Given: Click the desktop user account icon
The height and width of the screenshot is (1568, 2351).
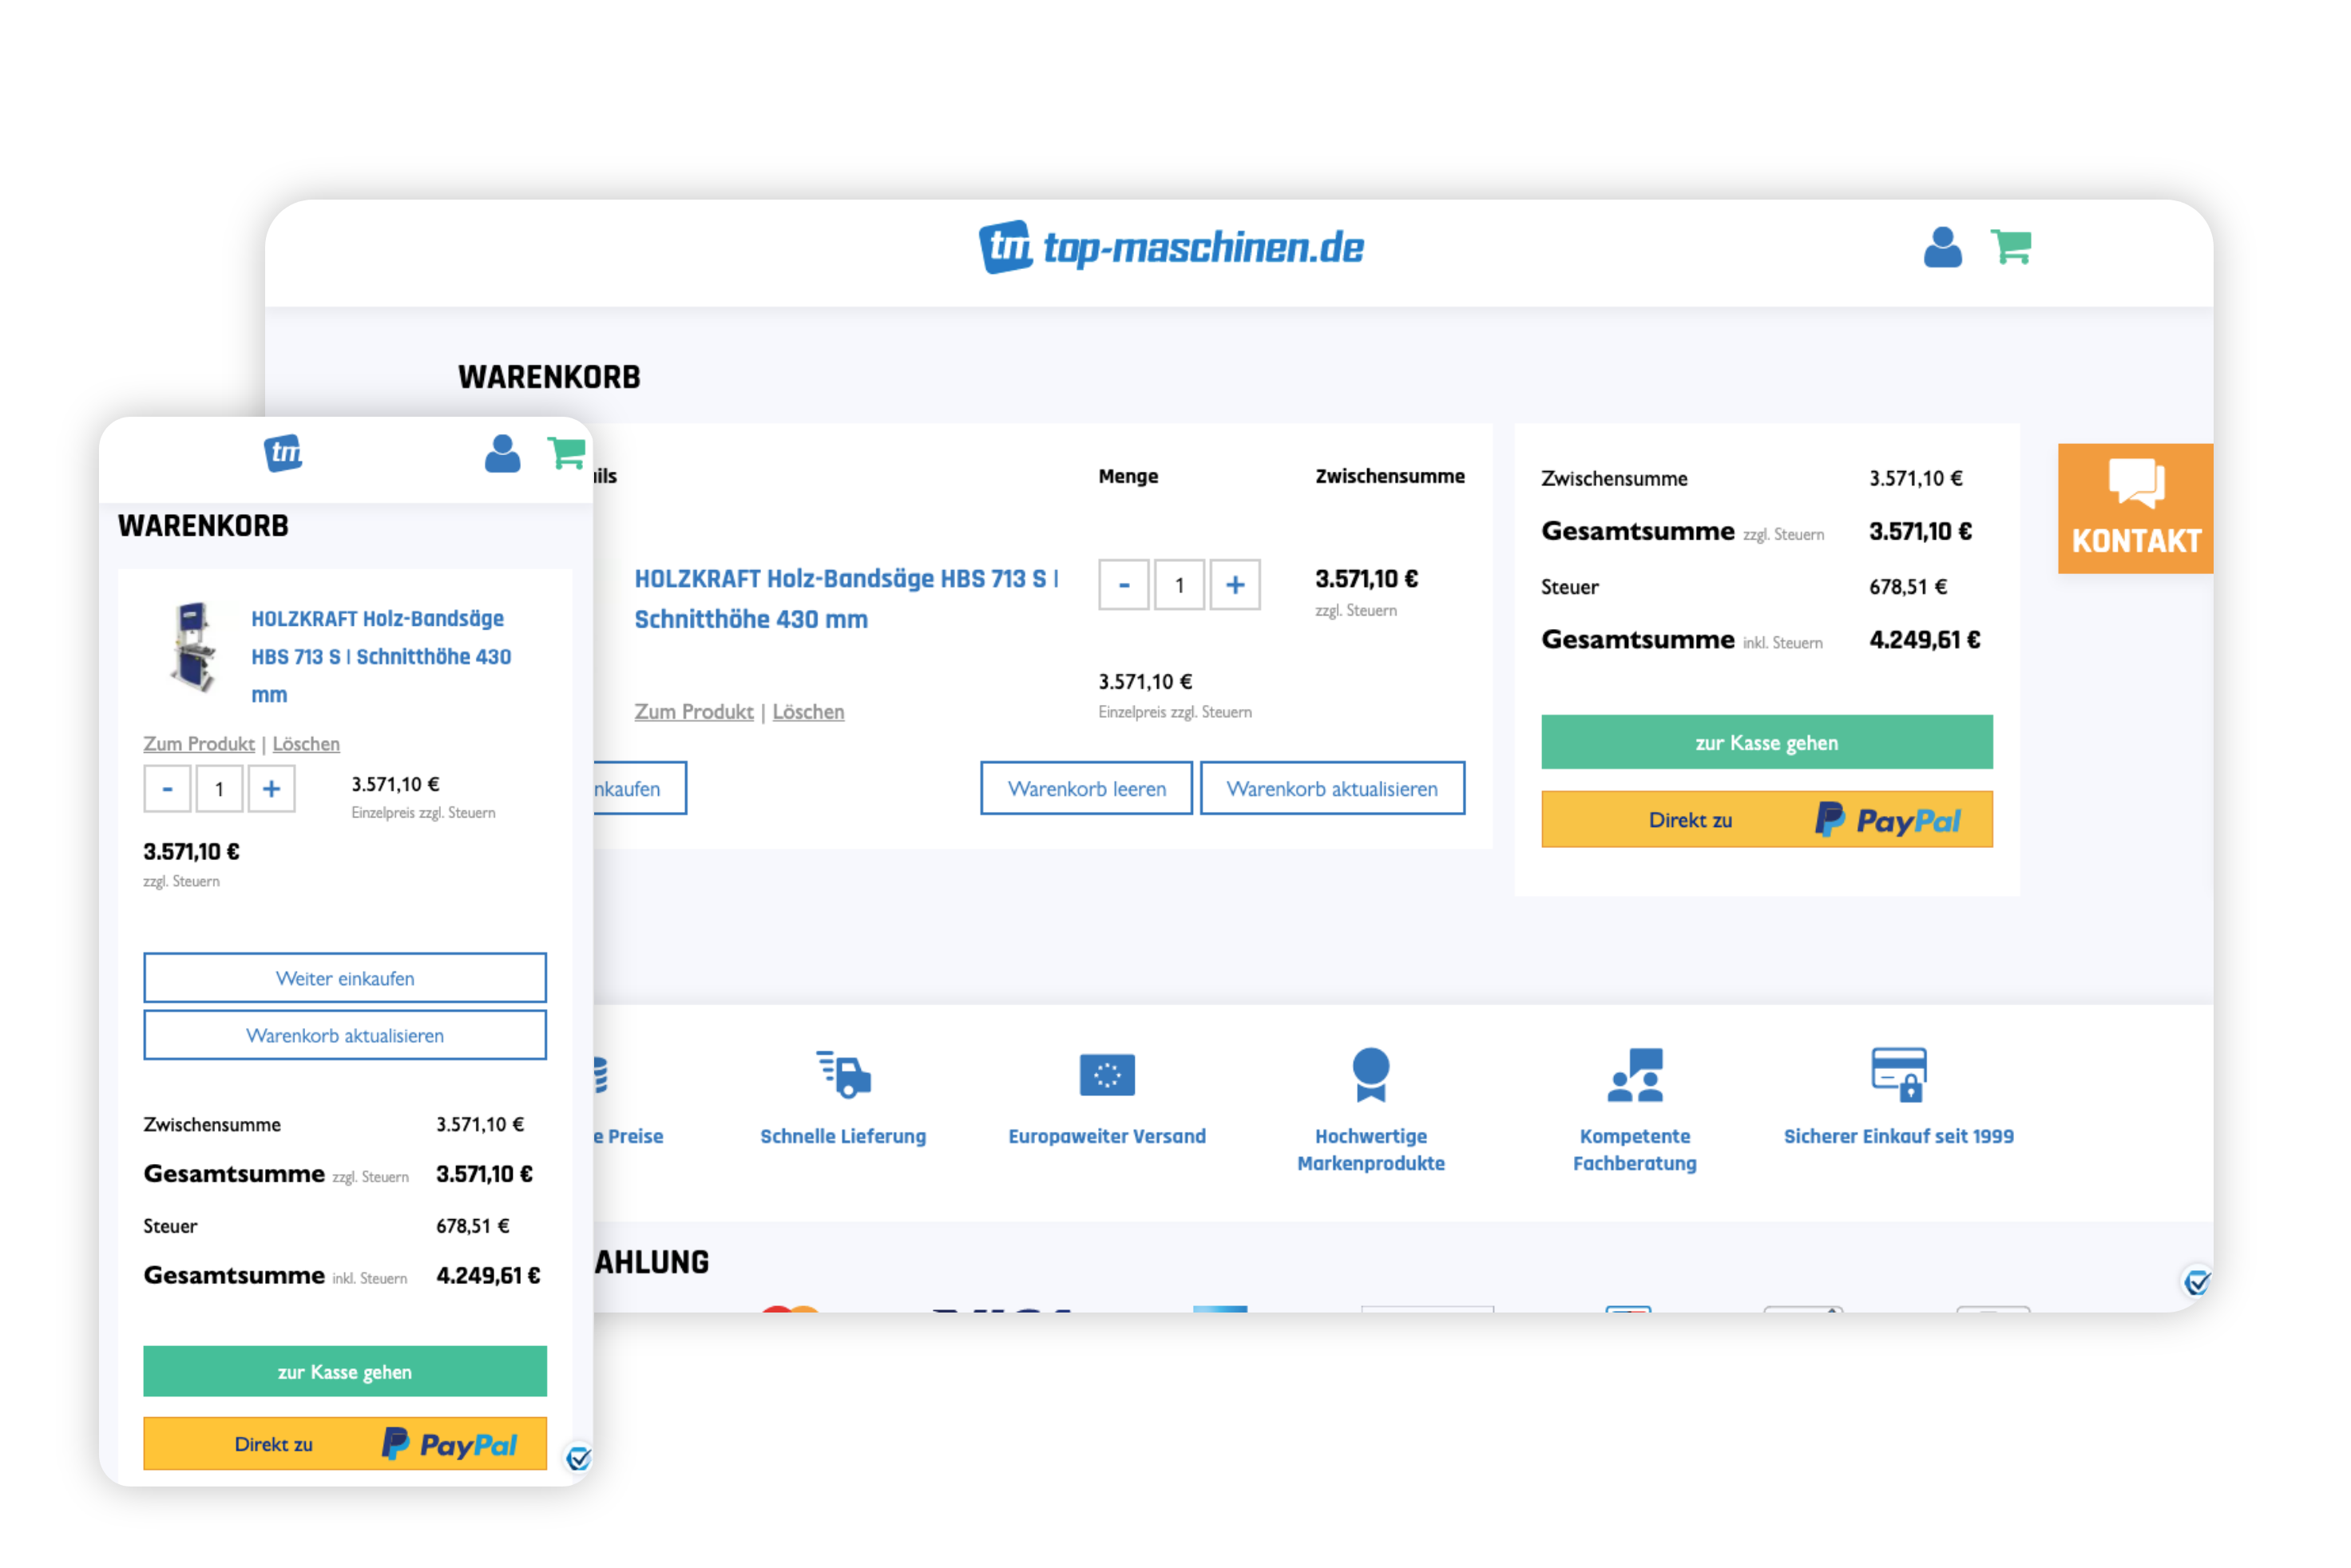Looking at the screenshot, I should pos(1942,247).
